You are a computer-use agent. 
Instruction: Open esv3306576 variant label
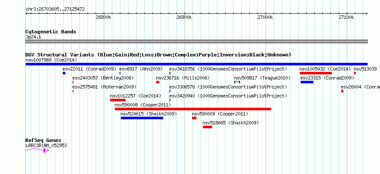click(x=228, y=87)
